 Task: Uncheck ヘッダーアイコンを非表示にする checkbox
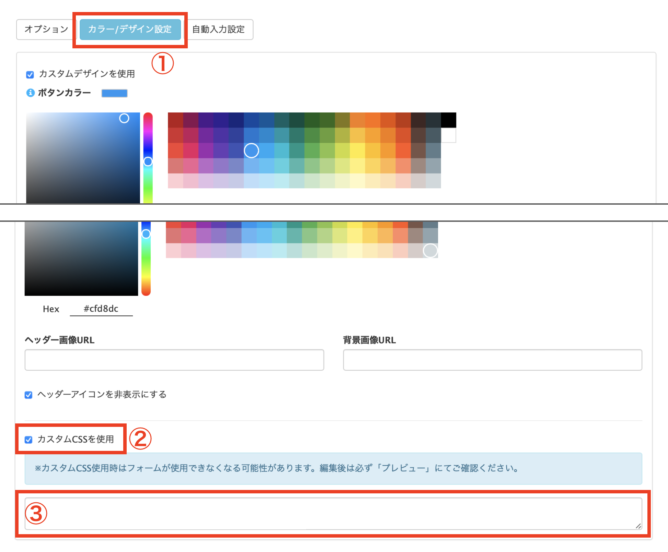click(x=28, y=395)
